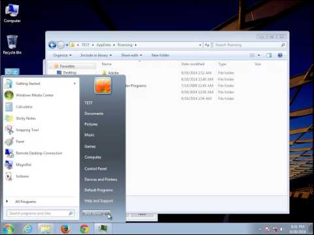Image resolution: width=314 pixels, height=235 pixels.
Task: Open Devices and Printers
Action: pyautogui.click(x=101, y=180)
